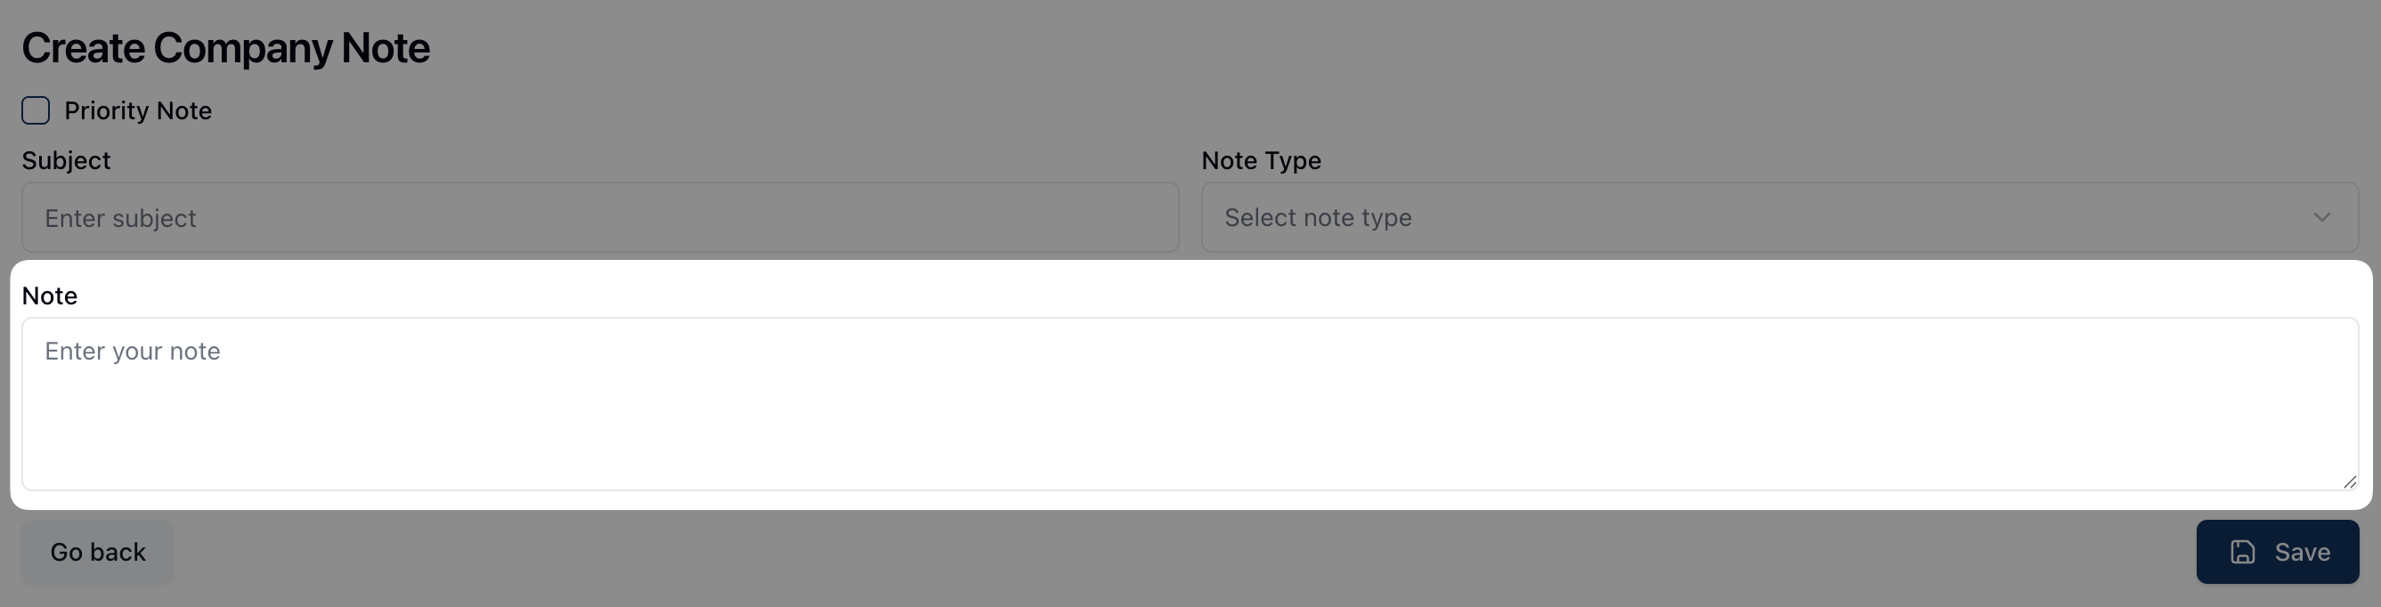
Task: Save the company note
Action: pyautogui.click(x=2277, y=552)
